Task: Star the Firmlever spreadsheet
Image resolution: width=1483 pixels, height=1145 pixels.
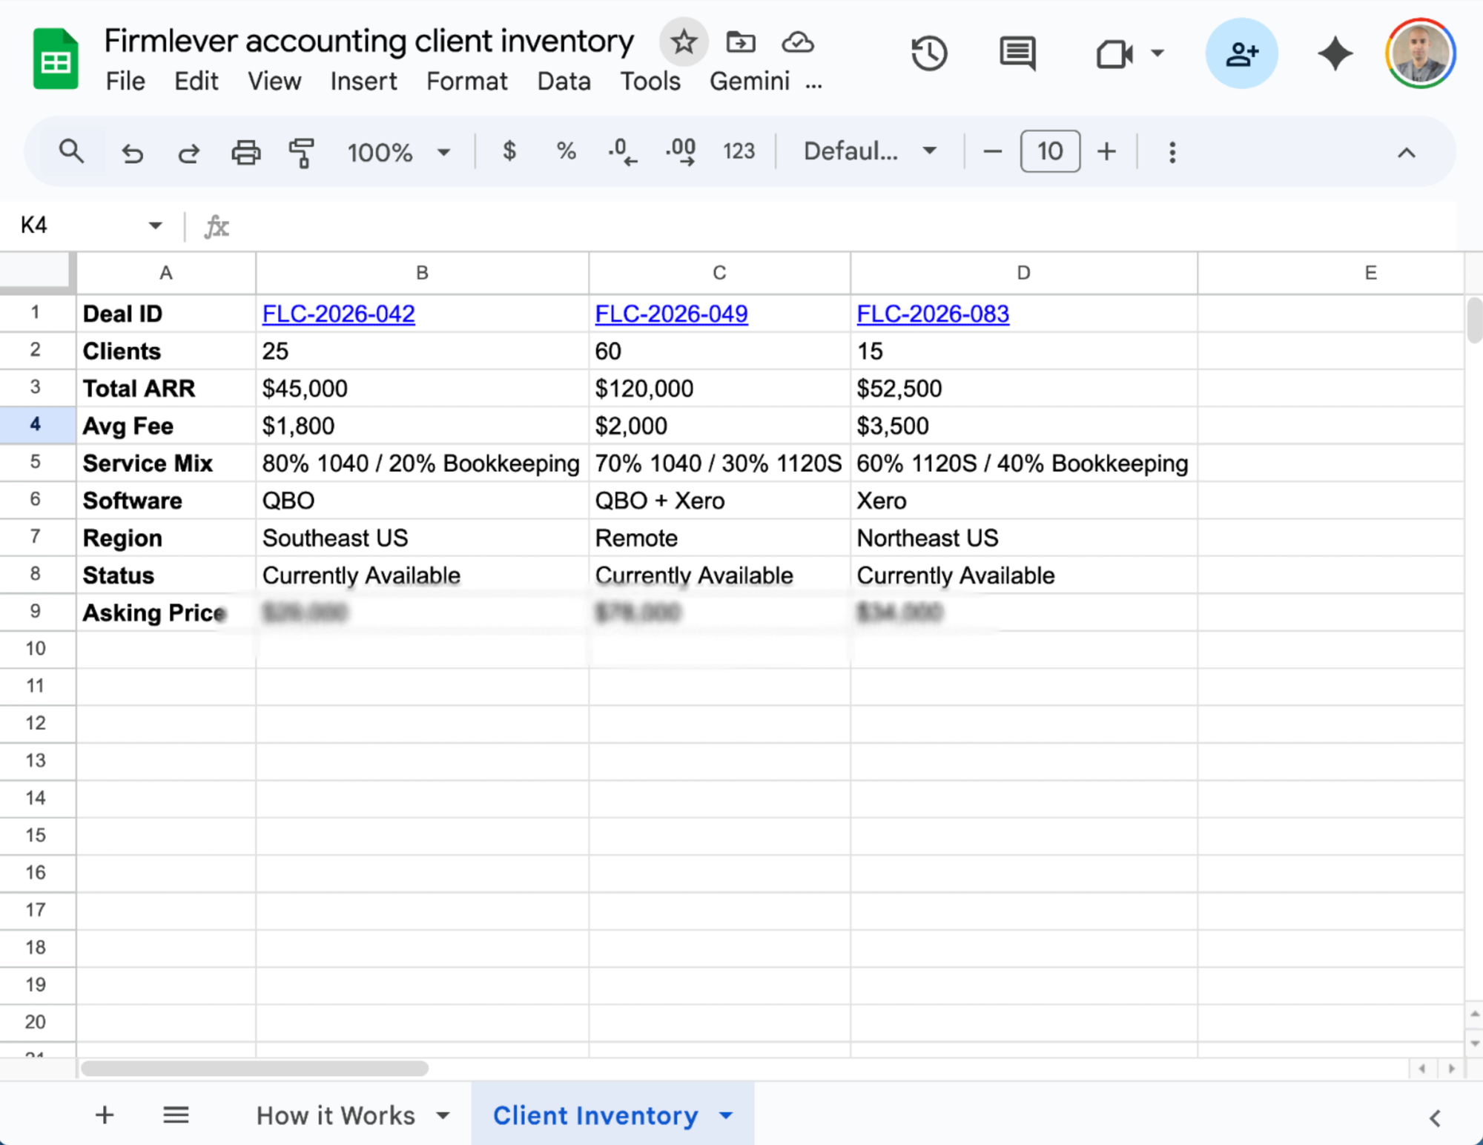Action: click(x=683, y=42)
